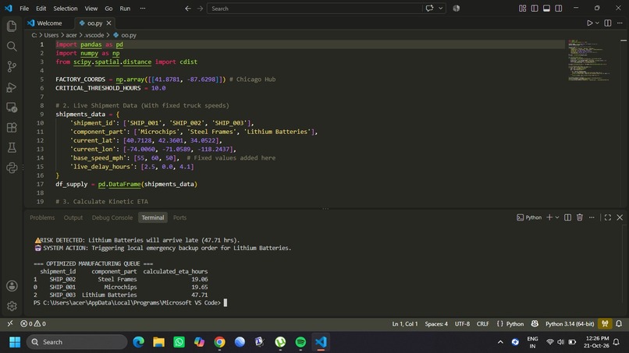The image size is (629, 353).
Task: Open the Testing flask view
Action: [12, 147]
